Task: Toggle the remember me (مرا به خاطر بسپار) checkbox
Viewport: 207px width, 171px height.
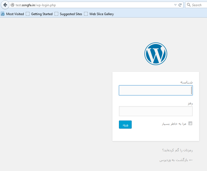Action: pos(190,123)
